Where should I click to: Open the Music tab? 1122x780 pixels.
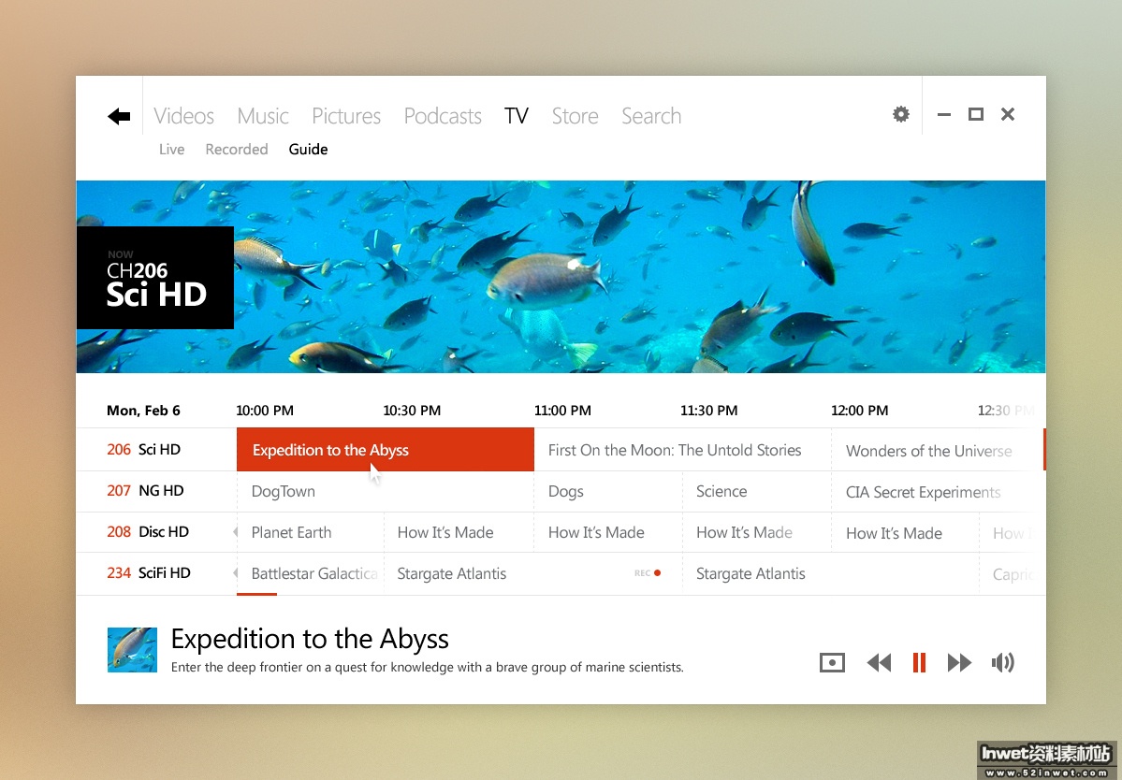(263, 116)
